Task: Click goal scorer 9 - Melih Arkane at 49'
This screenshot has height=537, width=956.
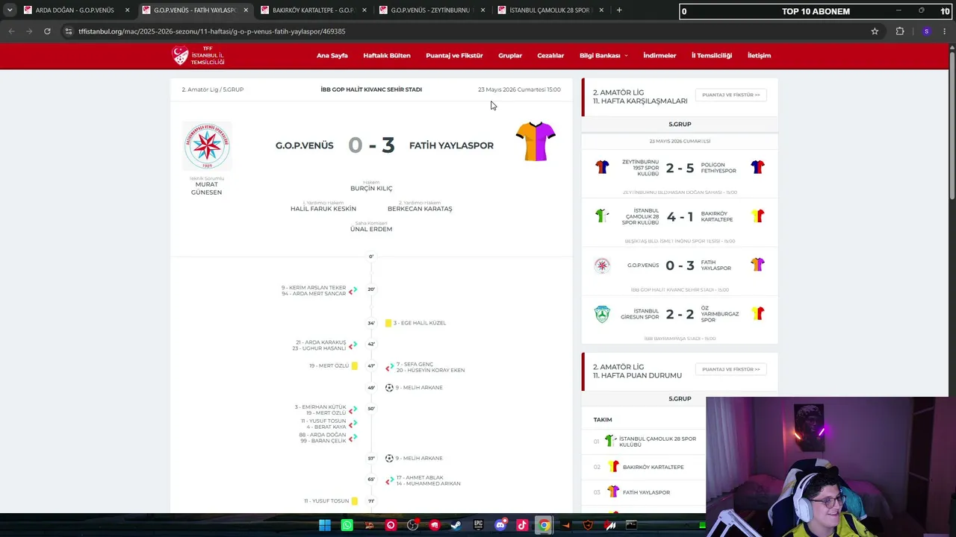Action: [x=419, y=388]
